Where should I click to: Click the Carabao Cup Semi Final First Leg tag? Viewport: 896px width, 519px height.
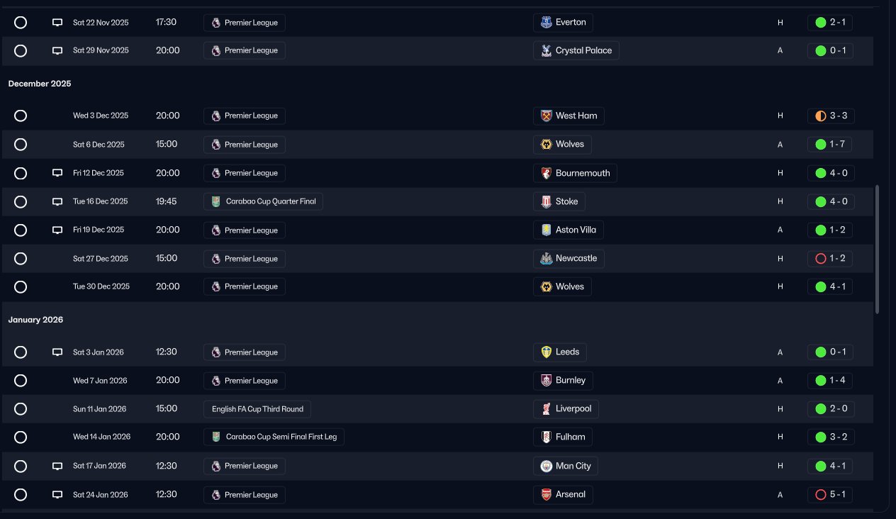274,437
